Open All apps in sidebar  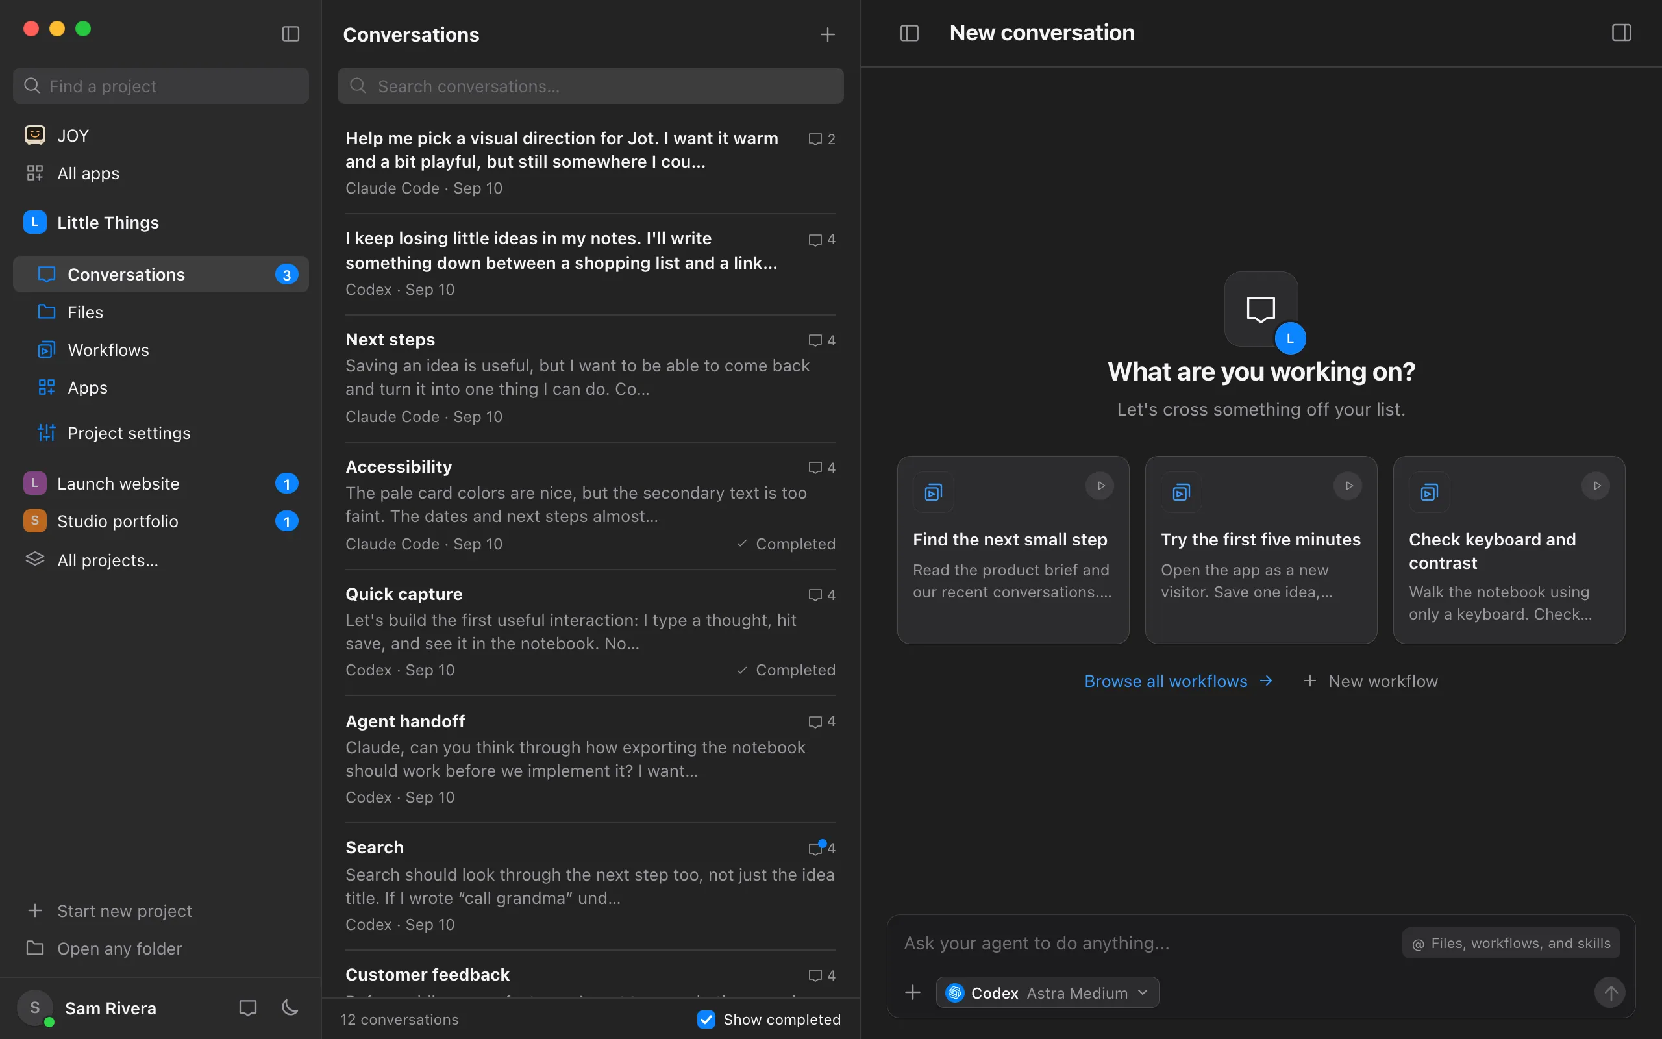161,173
